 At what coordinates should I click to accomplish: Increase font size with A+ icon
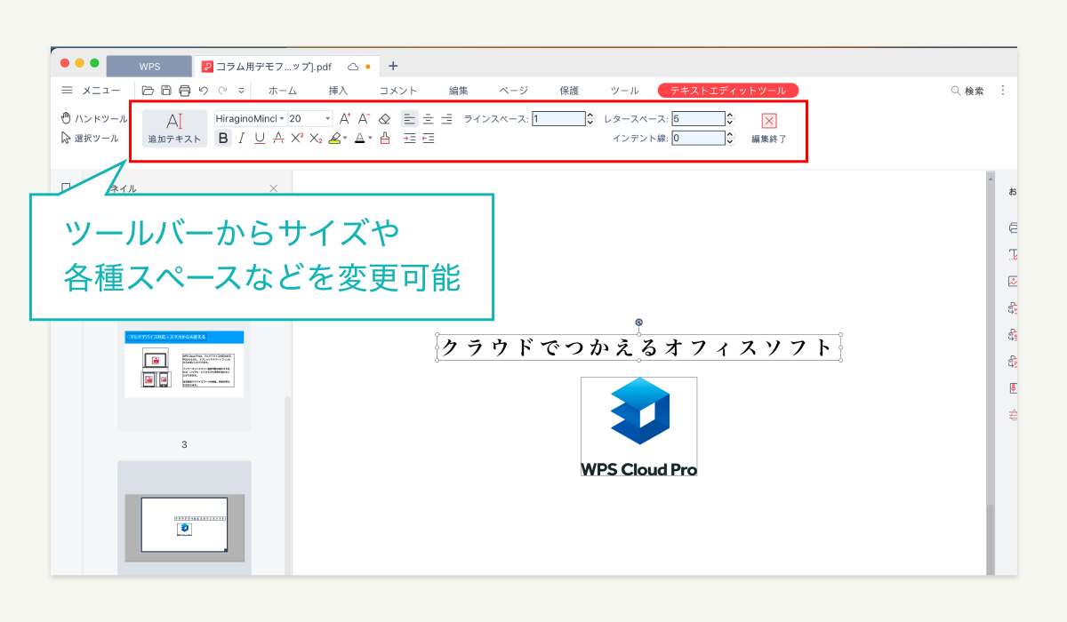(345, 116)
